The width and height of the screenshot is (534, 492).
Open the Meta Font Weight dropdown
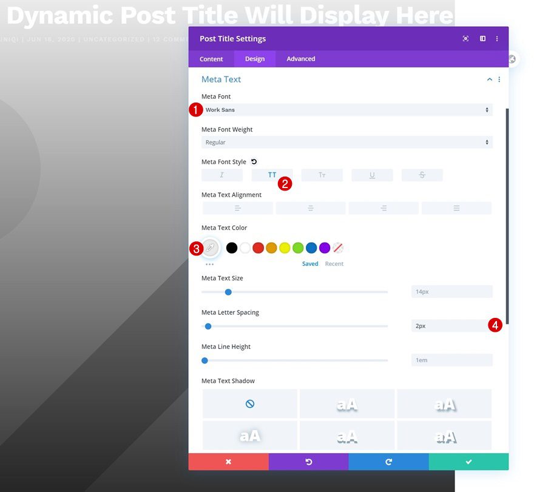pos(347,142)
